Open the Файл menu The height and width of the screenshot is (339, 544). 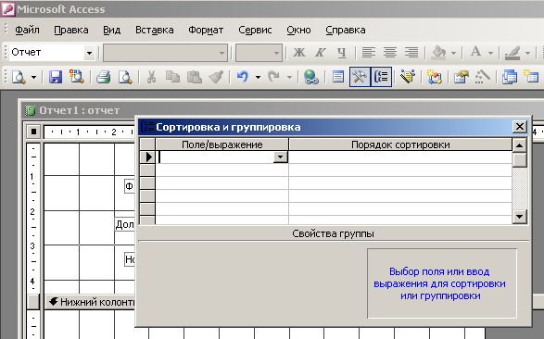click(27, 31)
